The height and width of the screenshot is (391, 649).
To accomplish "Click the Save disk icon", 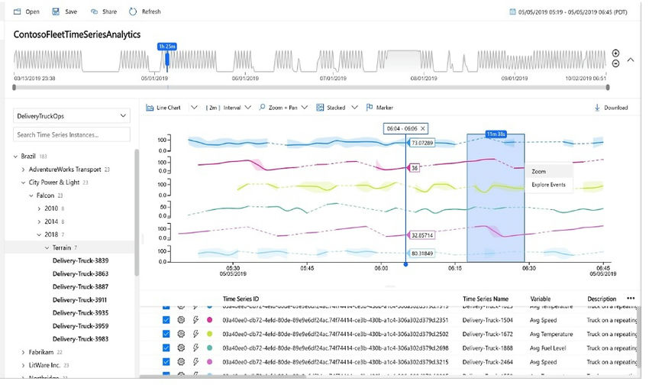I will pos(57,12).
